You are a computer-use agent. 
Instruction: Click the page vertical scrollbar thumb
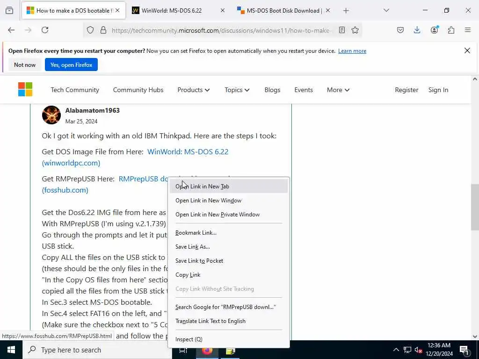point(475,207)
